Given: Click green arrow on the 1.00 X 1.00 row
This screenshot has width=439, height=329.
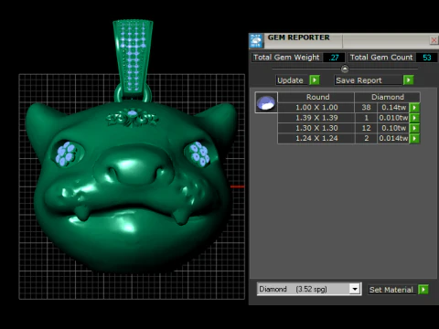Looking at the screenshot, I should (x=414, y=108).
